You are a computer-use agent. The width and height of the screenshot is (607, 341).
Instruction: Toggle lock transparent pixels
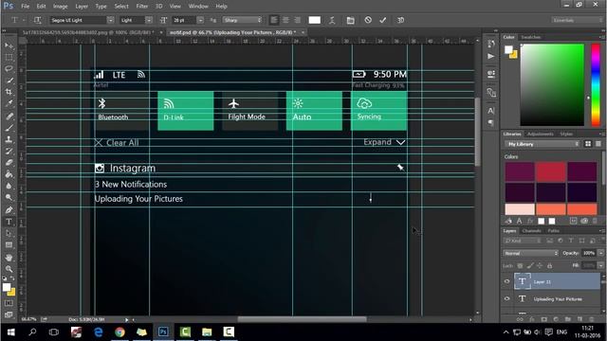(x=520, y=265)
